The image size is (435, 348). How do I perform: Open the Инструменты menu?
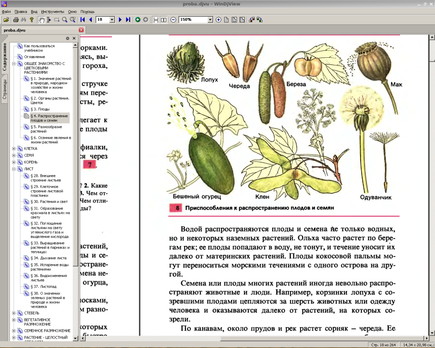click(x=53, y=11)
